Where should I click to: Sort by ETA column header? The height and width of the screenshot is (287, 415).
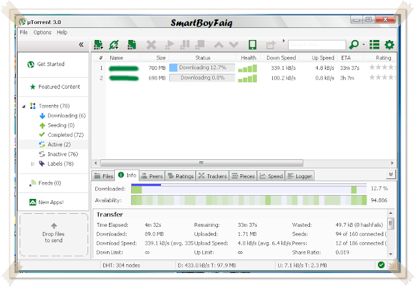[x=351, y=58]
